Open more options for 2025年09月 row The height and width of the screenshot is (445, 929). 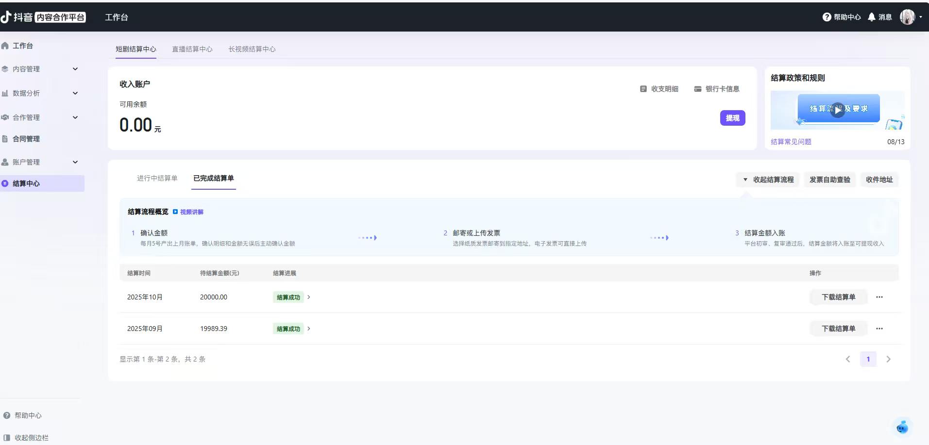click(x=879, y=329)
